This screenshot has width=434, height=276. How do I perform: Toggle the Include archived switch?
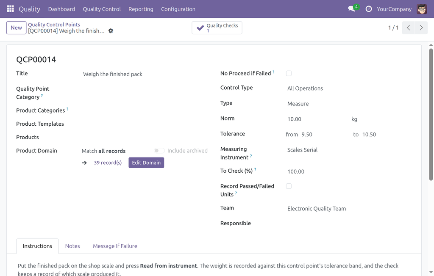159,151
